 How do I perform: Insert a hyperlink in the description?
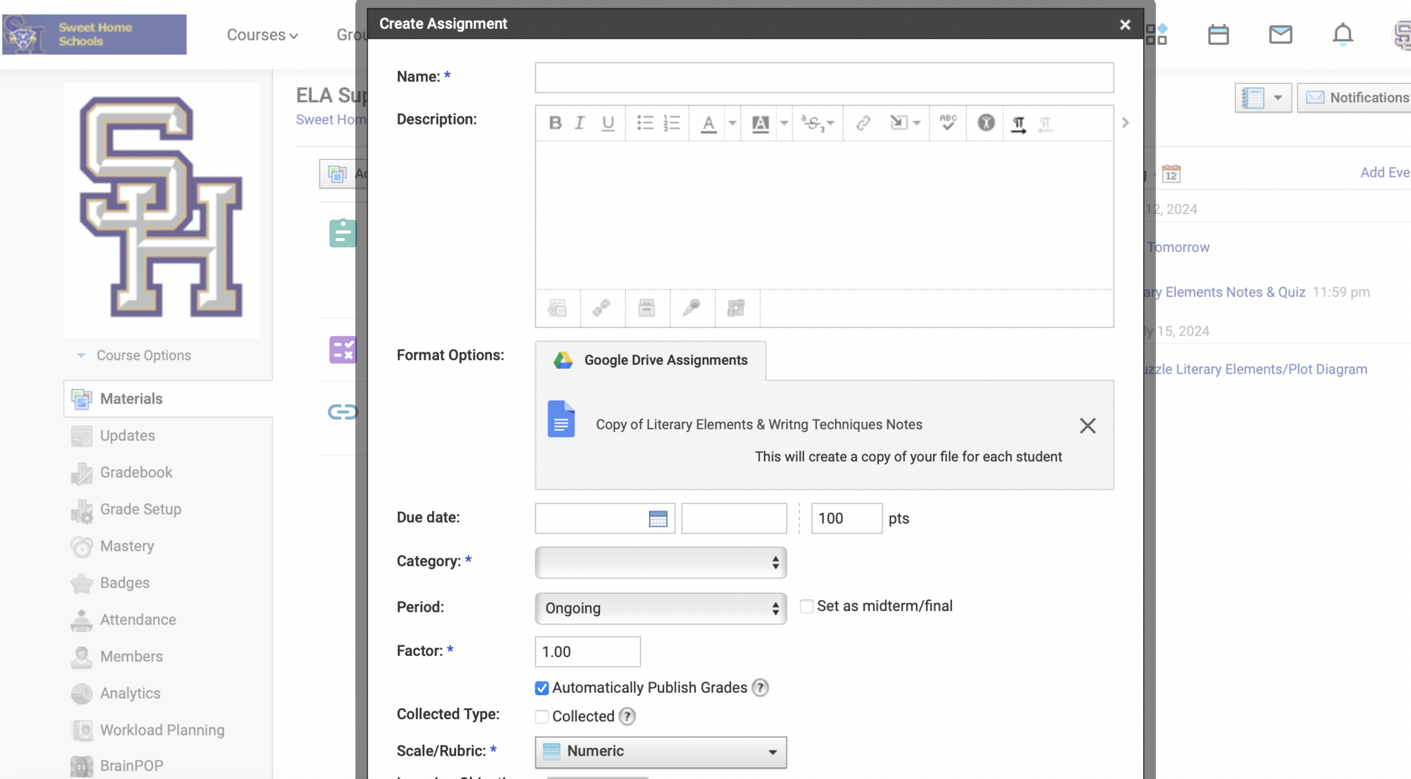(863, 123)
